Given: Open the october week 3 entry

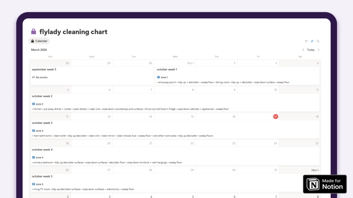Looking at the screenshot, I should click(x=175, y=129).
